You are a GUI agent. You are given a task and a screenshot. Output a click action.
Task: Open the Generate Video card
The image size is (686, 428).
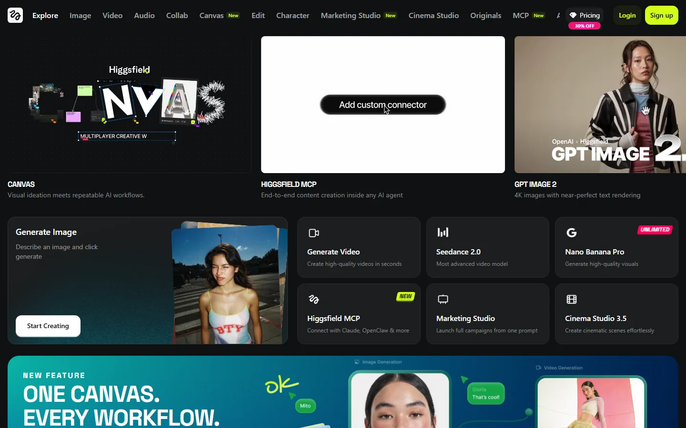[x=359, y=247]
